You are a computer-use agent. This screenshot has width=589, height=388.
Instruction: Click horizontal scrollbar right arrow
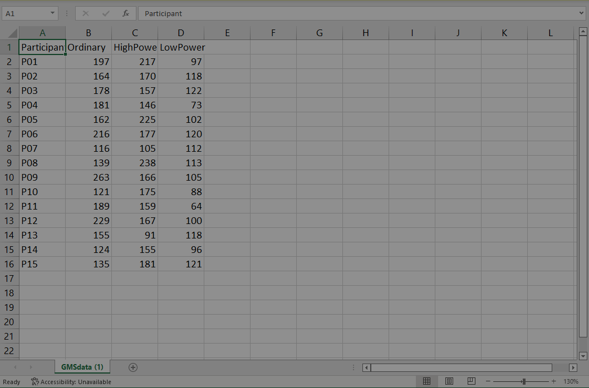pyautogui.click(x=573, y=368)
